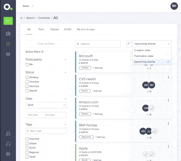Image resolution: width=181 pixels, height=161 pixels.
Task: Add tag to CVS Health contract
Action: click(x=97, y=91)
